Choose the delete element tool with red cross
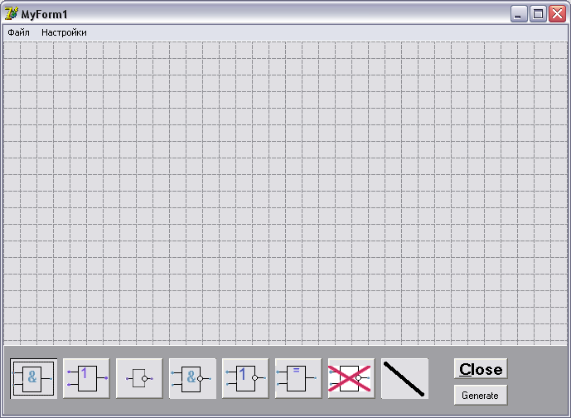Screen dimensions: 571x418 tap(351, 379)
